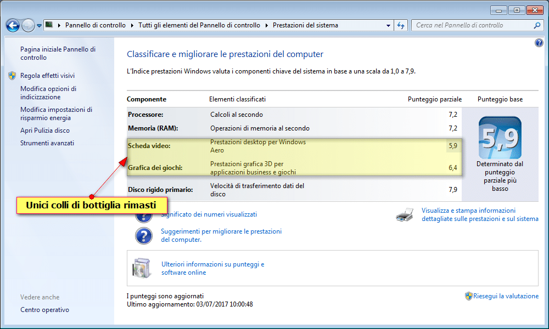Open Centro operativo link
Viewport: 549px width, 329px height.
[45, 310]
